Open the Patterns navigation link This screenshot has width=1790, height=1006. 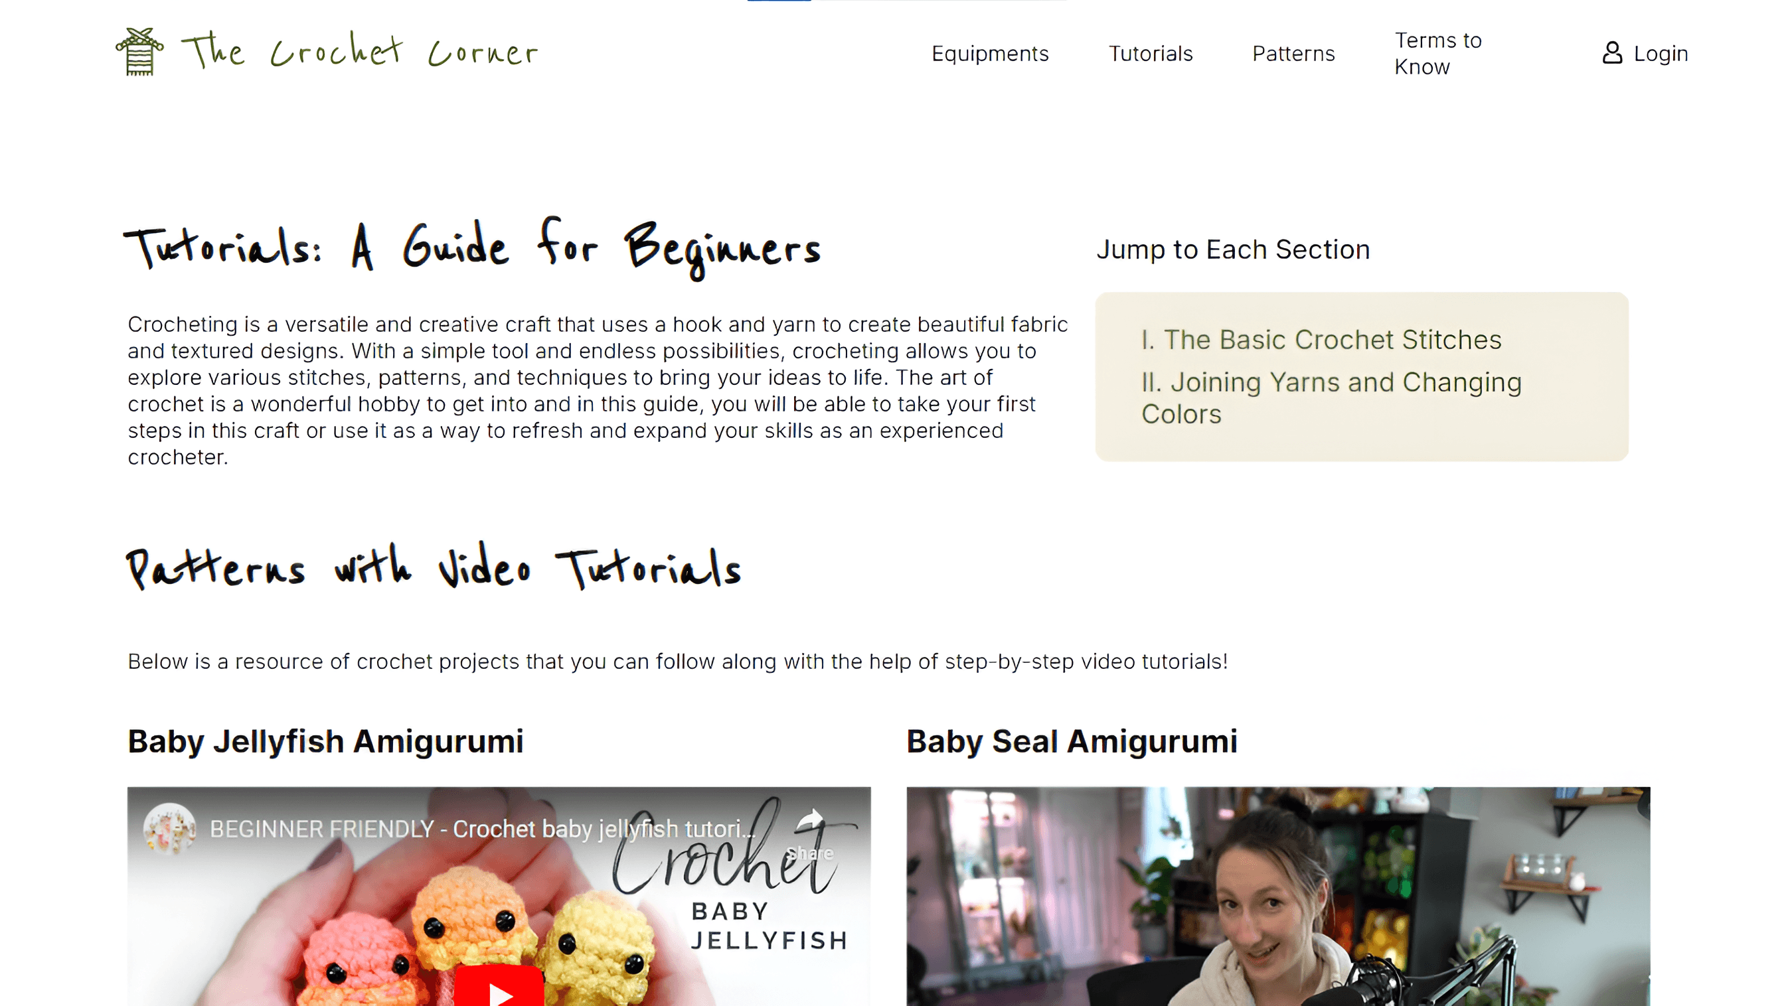click(x=1293, y=54)
